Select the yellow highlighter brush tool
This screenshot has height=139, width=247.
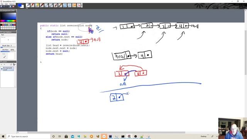(37, 5)
